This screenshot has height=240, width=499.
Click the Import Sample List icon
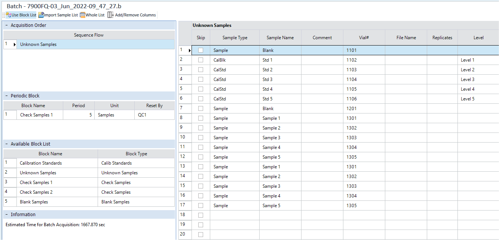tap(41, 15)
